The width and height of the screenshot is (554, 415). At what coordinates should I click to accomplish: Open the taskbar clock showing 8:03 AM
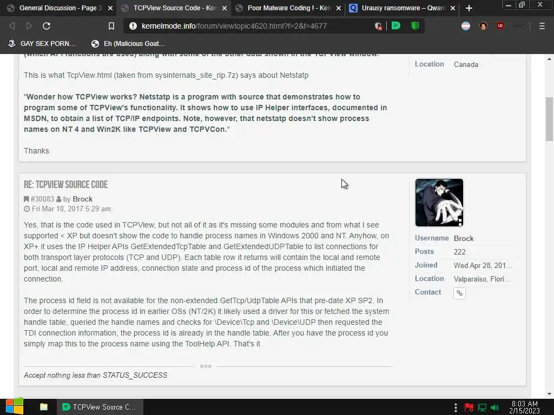tap(524, 407)
